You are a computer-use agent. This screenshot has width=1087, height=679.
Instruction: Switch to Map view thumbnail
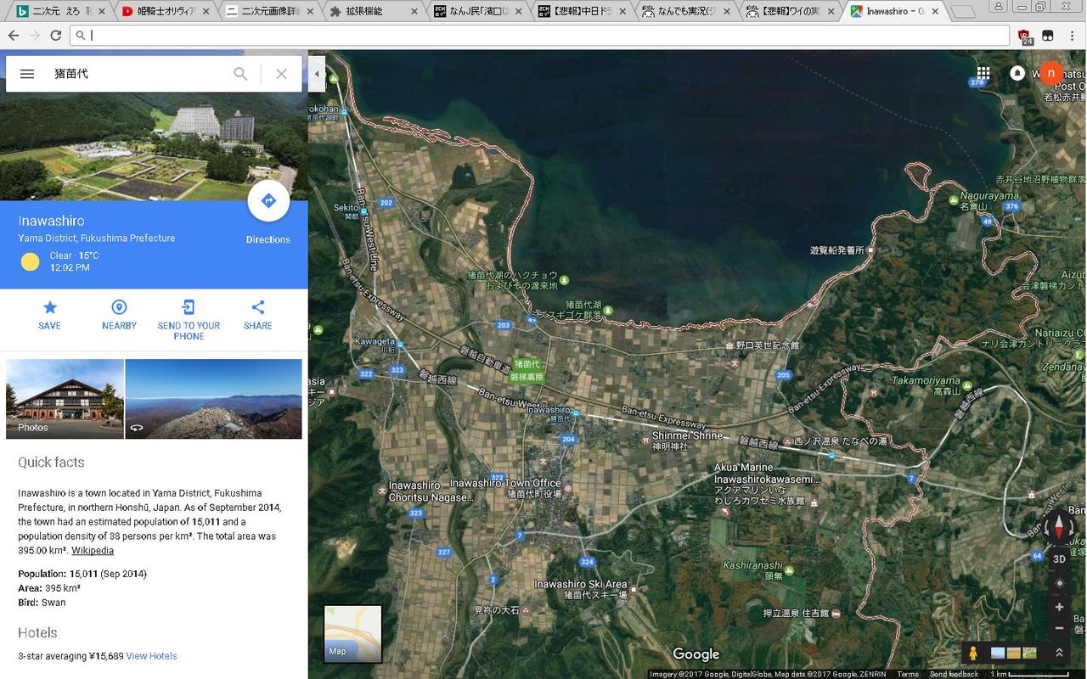(353, 634)
